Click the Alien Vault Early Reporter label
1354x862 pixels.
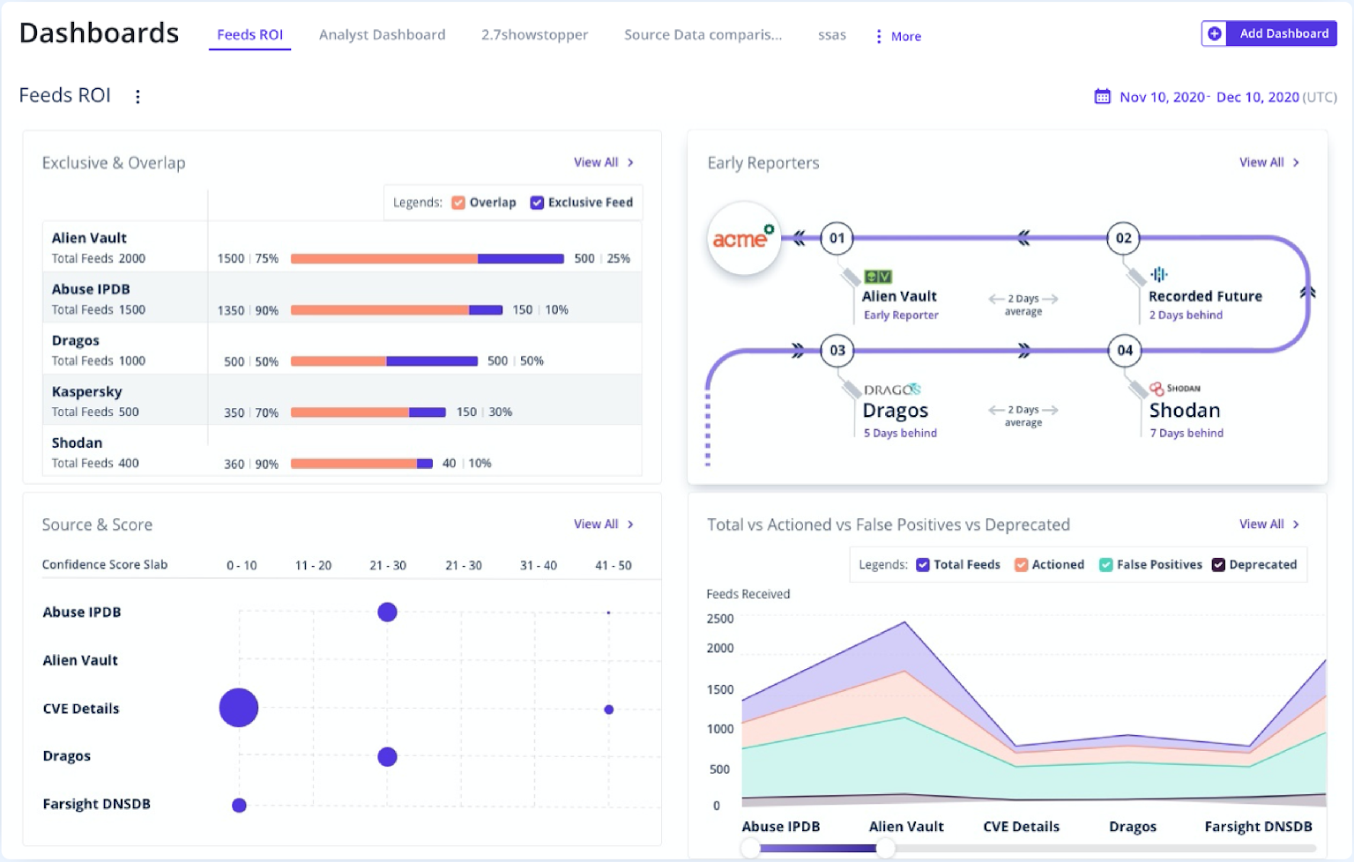click(x=901, y=315)
